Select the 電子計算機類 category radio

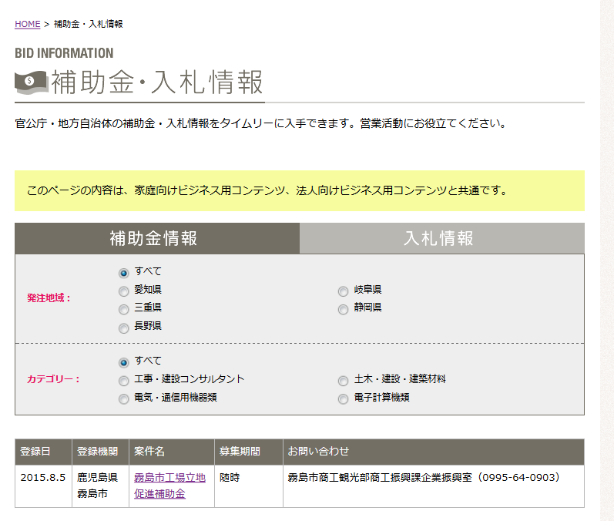point(343,399)
